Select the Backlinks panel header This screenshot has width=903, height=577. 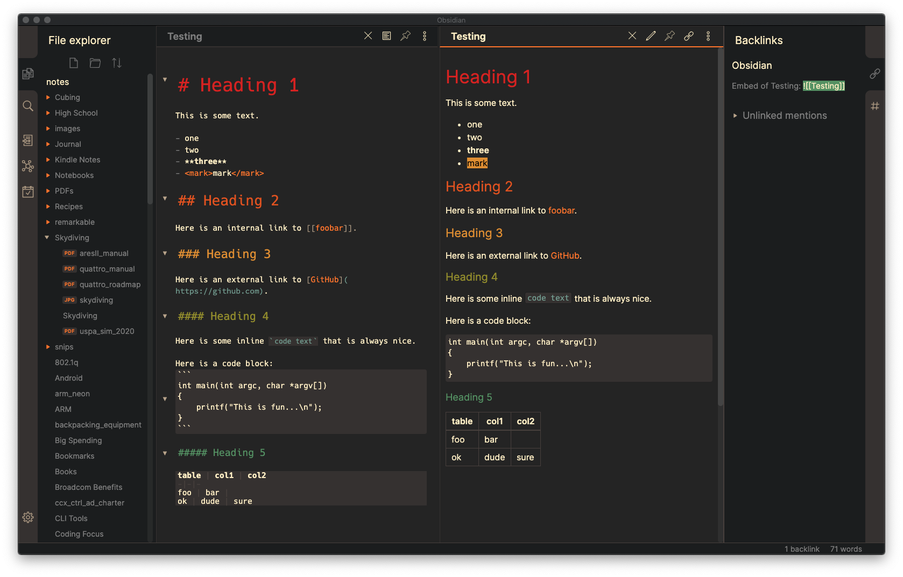[x=759, y=40]
